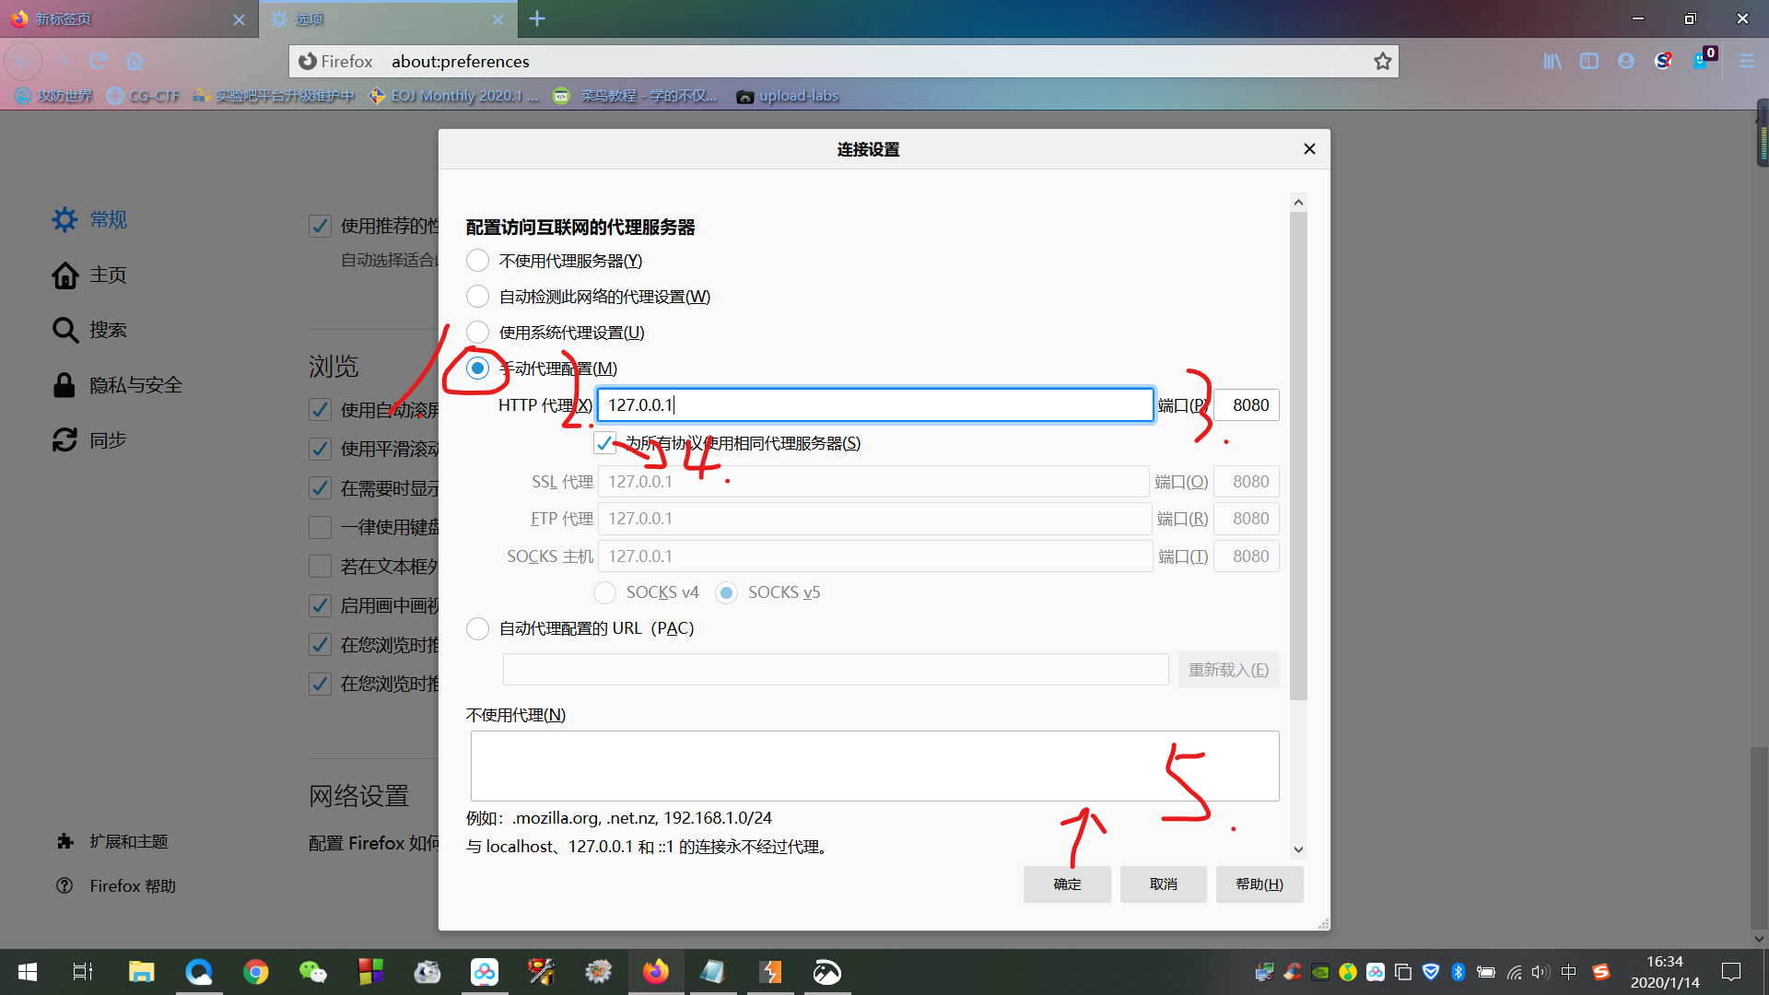This screenshot has width=1769, height=995.
Task: Select the SOCKS v4 radio option
Action: (604, 592)
